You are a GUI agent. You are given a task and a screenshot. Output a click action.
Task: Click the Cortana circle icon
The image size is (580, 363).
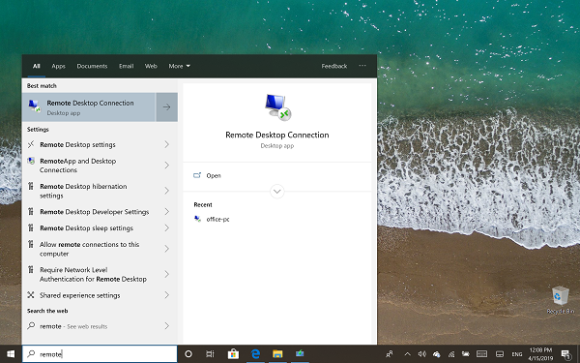[188, 354]
